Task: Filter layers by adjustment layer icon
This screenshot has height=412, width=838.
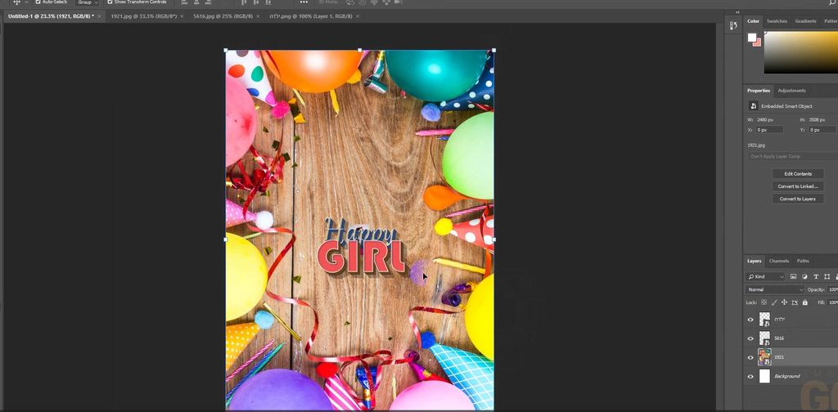Action: click(x=804, y=276)
